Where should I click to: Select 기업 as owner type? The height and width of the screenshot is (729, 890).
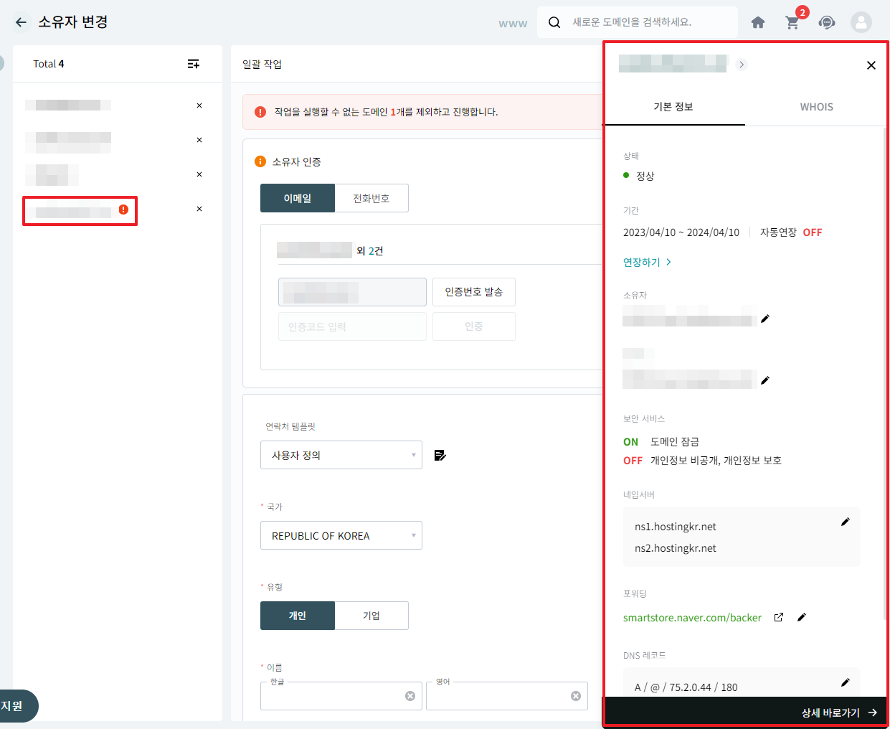(371, 616)
